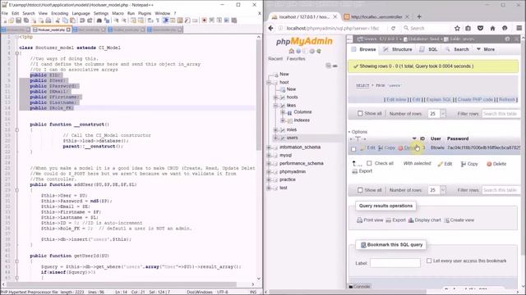
Task: Open Firefox Home via house icon
Action: pos(492,28)
